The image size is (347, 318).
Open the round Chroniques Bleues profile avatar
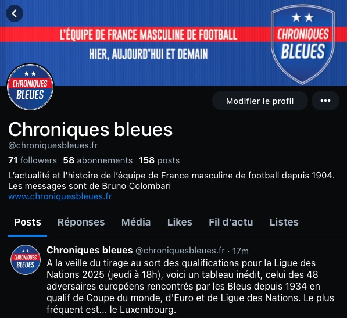click(30, 87)
